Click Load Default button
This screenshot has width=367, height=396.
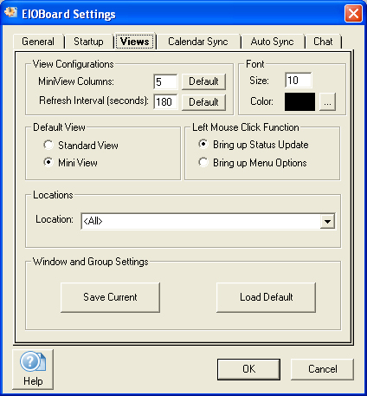266,297
